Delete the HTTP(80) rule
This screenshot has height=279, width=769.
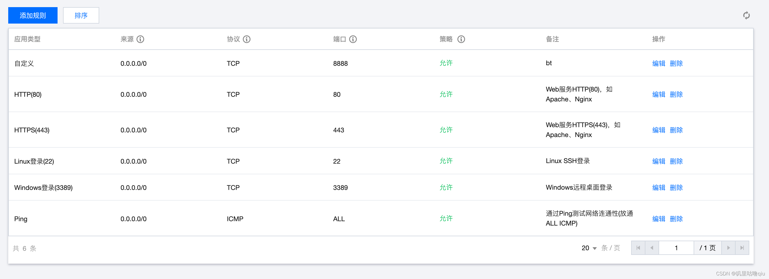pos(676,94)
